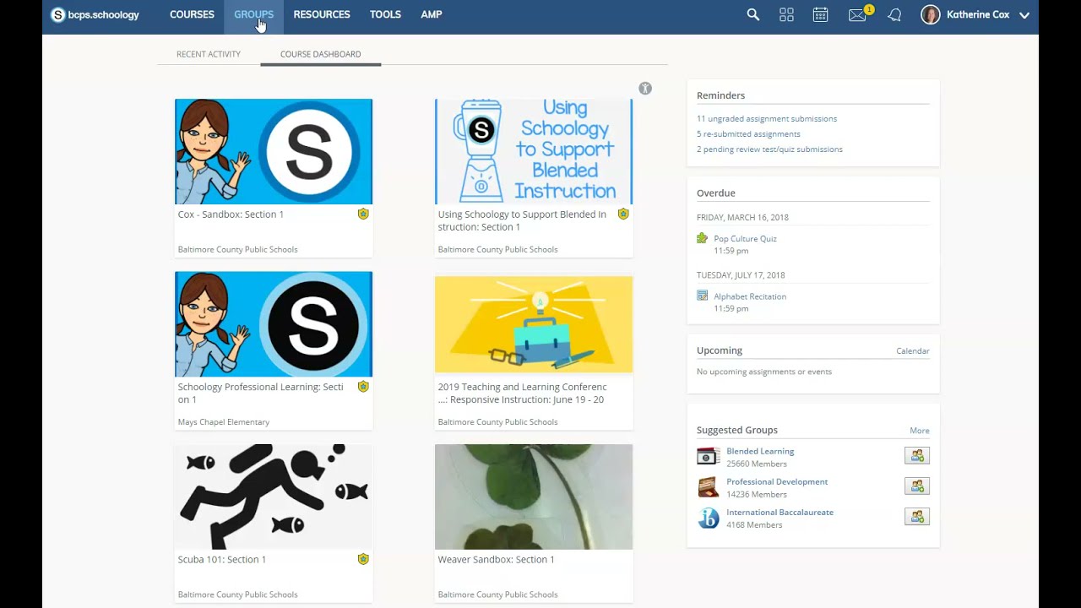
Task: Toggle the accessibility icon above the course grid
Action: coord(645,88)
